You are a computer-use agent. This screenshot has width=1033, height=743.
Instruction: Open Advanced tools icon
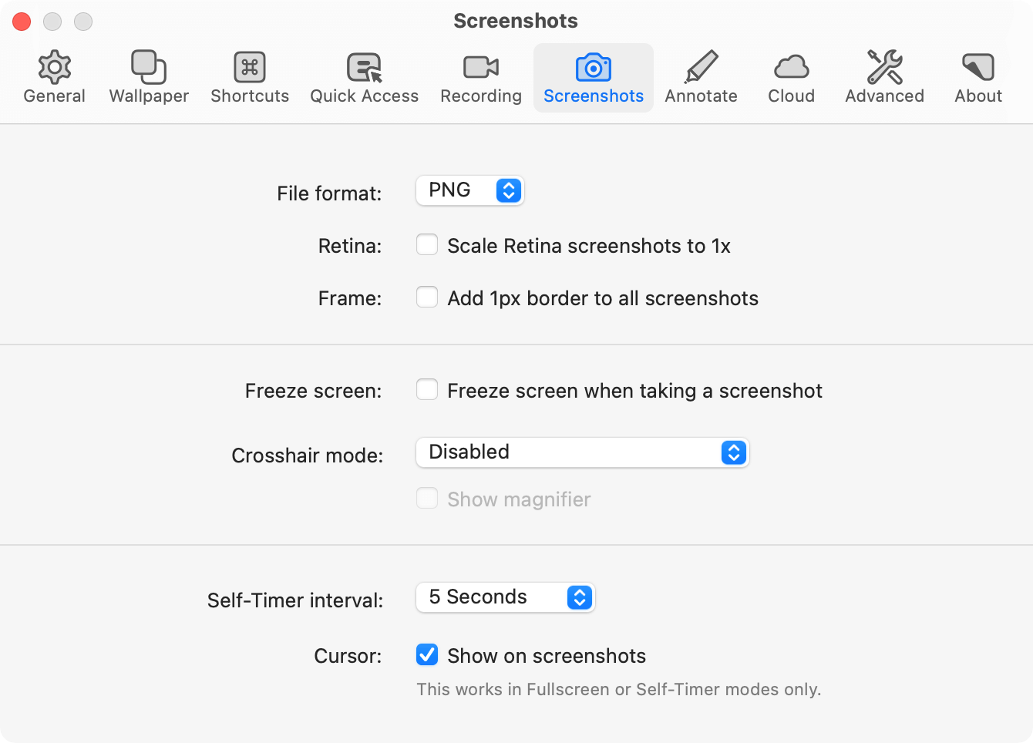coord(884,68)
